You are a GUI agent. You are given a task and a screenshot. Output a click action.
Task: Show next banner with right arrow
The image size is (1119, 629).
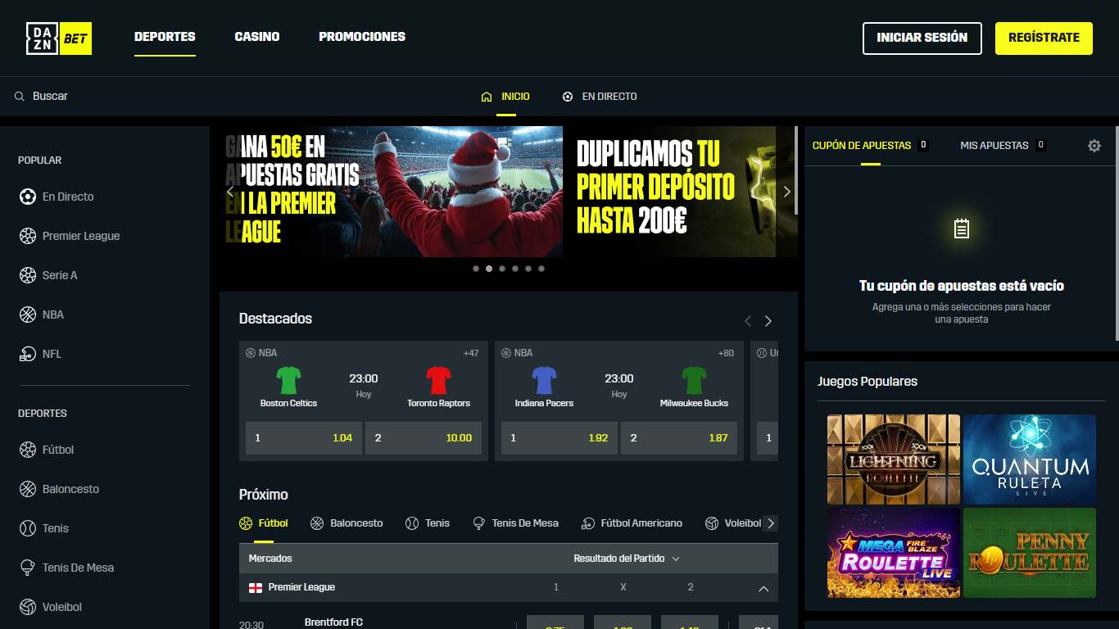coord(787,192)
